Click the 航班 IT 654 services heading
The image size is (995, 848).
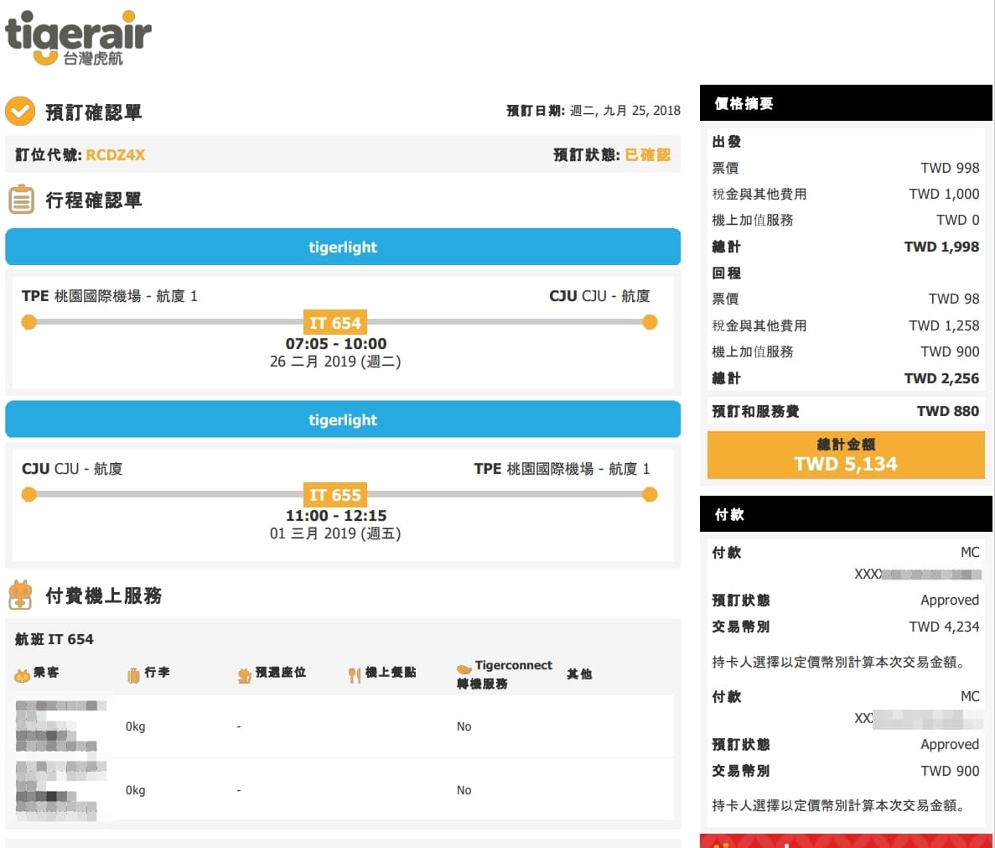point(54,639)
